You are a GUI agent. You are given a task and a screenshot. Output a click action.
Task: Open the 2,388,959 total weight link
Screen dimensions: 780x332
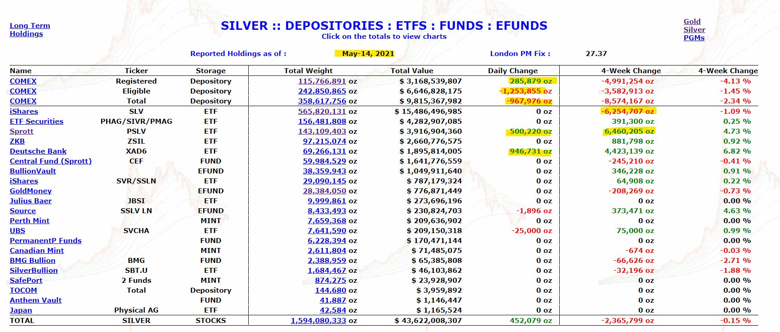point(327,260)
